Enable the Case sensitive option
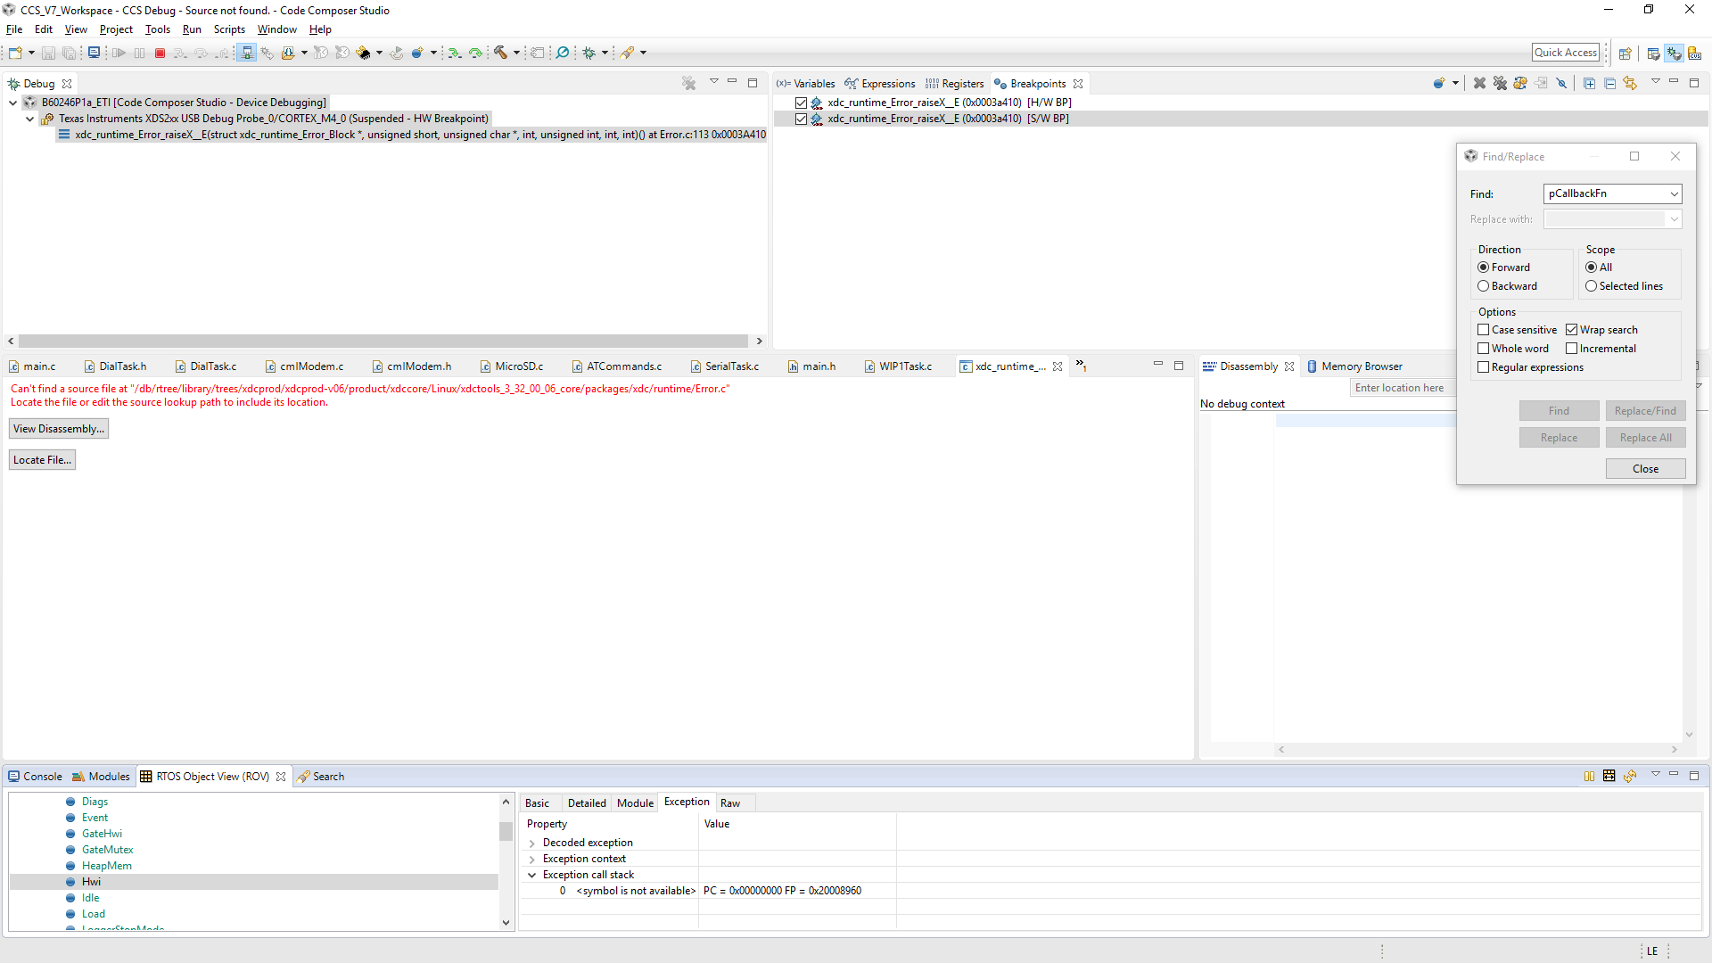 [1484, 330]
